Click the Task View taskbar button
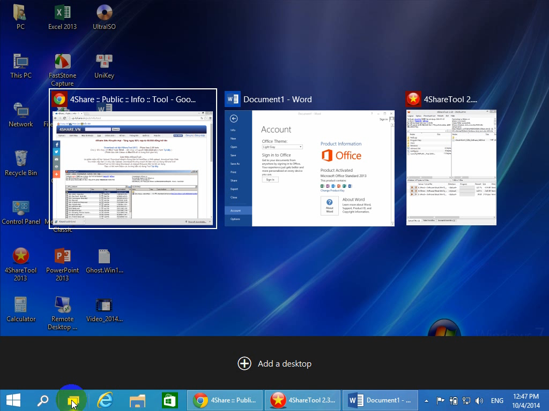Screen dimensions: 549x411 [x=72, y=400]
